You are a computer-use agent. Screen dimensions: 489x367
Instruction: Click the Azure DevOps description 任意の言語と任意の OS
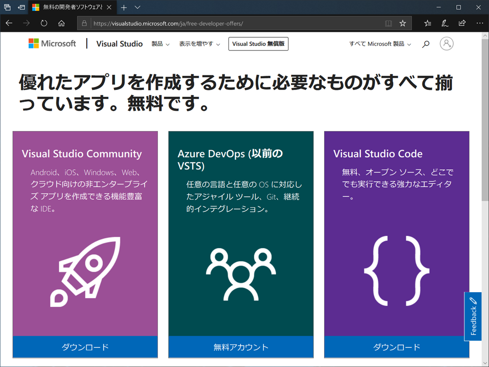click(244, 197)
